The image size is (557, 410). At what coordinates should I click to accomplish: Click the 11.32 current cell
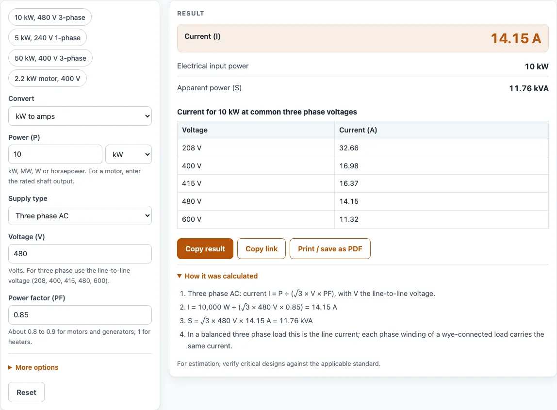[x=441, y=219]
